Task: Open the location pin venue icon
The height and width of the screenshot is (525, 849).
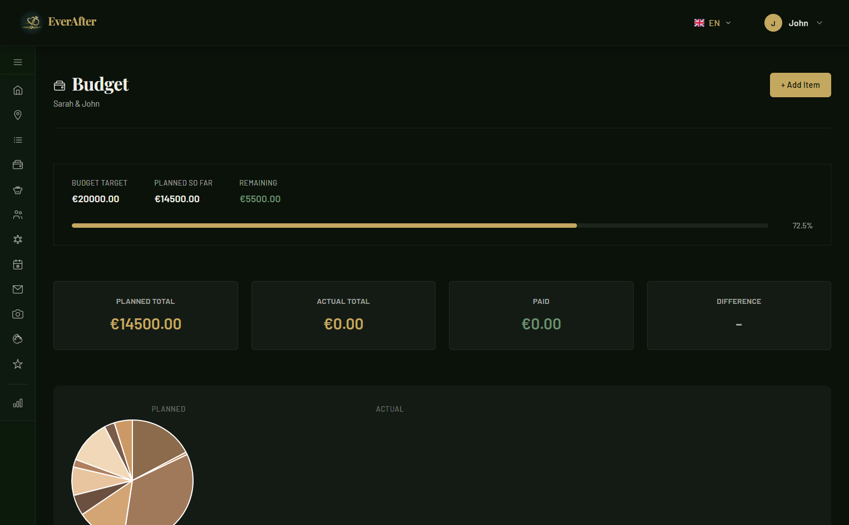Action: pyautogui.click(x=18, y=115)
